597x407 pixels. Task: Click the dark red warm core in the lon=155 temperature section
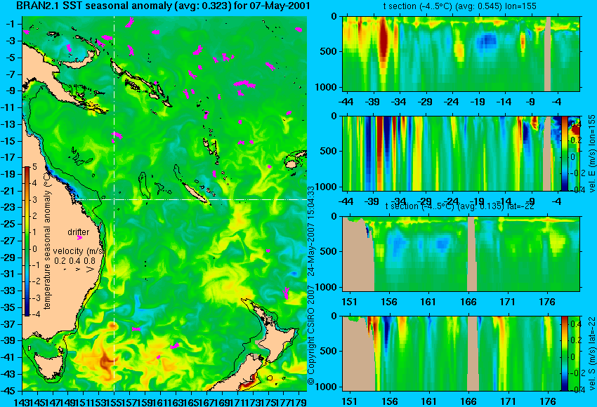pyautogui.click(x=383, y=42)
